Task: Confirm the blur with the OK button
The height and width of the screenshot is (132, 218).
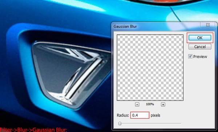Action: (200, 38)
